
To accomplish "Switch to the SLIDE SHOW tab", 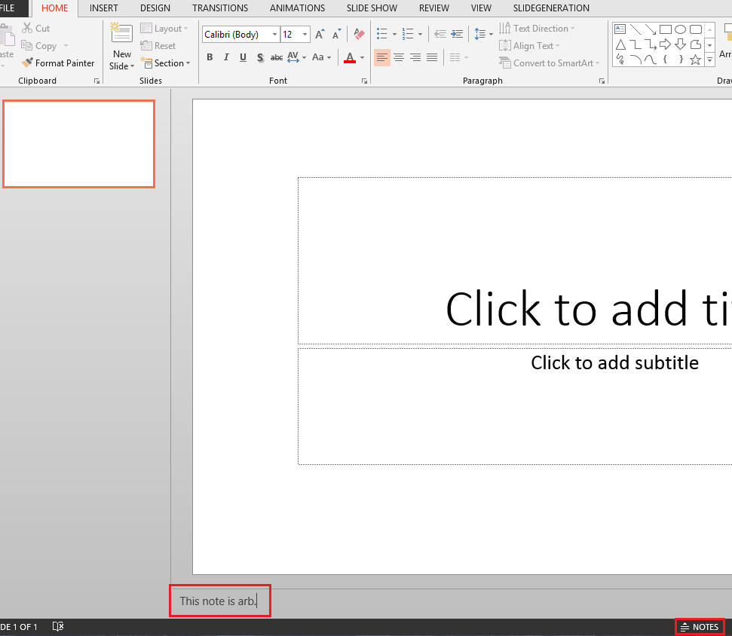I will [372, 8].
